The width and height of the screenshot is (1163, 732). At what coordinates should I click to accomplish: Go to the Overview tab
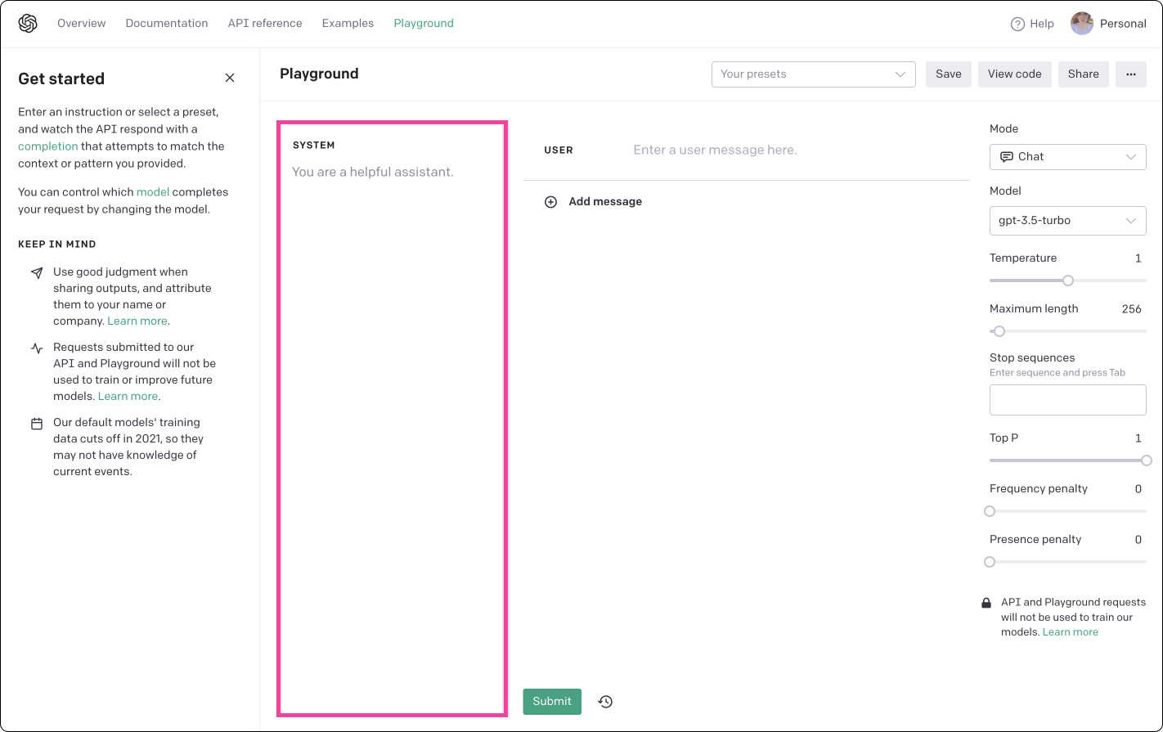coord(81,23)
